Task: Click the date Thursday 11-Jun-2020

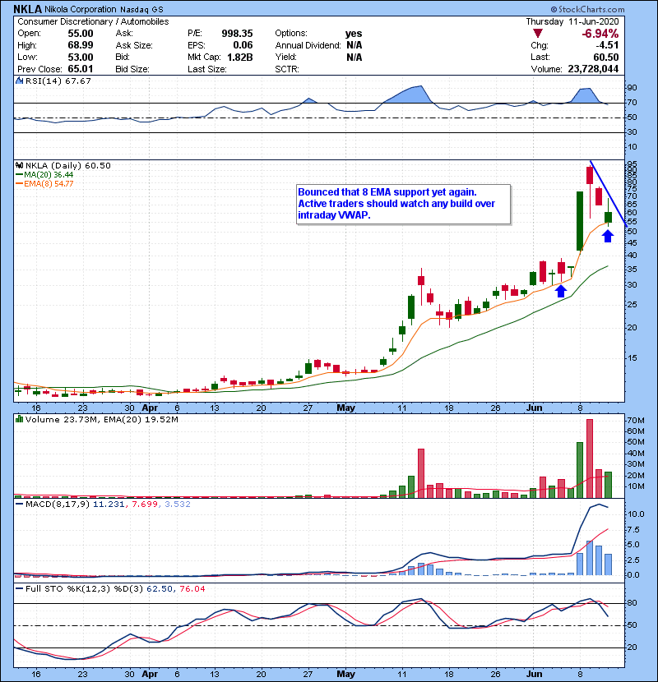Action: [572, 21]
